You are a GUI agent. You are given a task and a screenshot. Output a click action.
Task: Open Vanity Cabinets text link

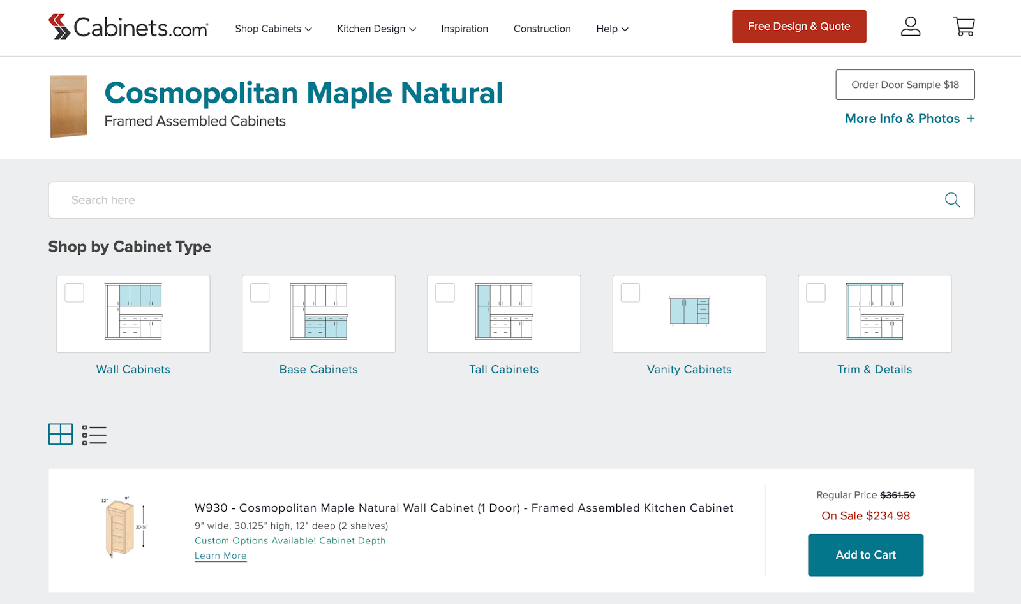click(x=689, y=370)
